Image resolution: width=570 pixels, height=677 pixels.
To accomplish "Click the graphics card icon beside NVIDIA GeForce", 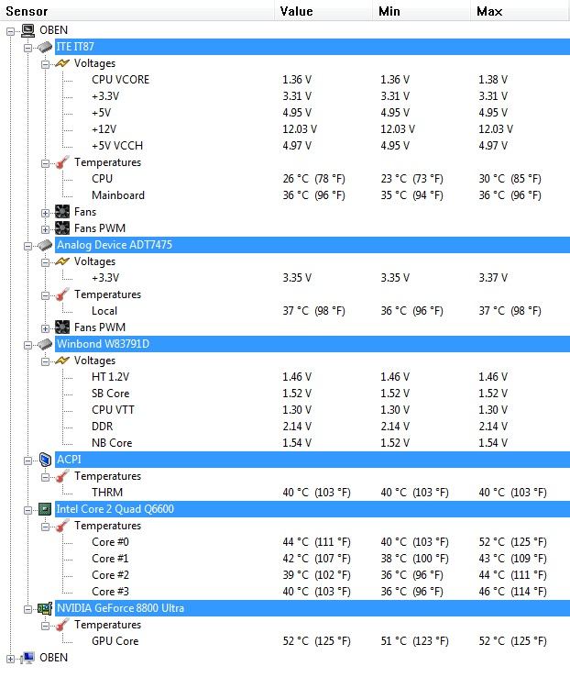I will coord(45,608).
